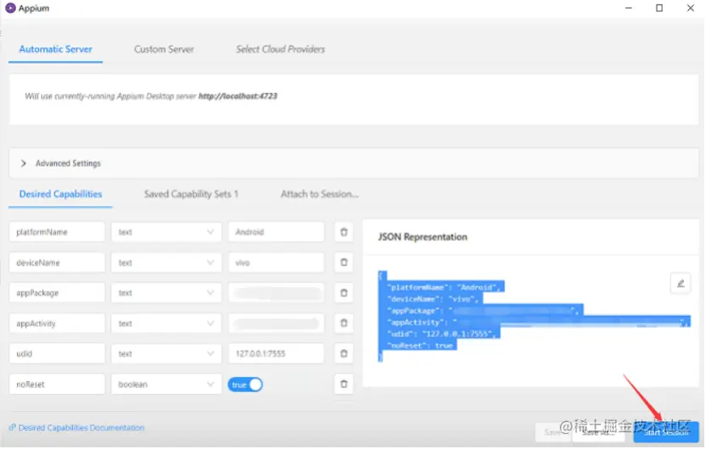The width and height of the screenshot is (706, 449).
Task: Remove the appPackage capability row
Action: [x=344, y=293]
